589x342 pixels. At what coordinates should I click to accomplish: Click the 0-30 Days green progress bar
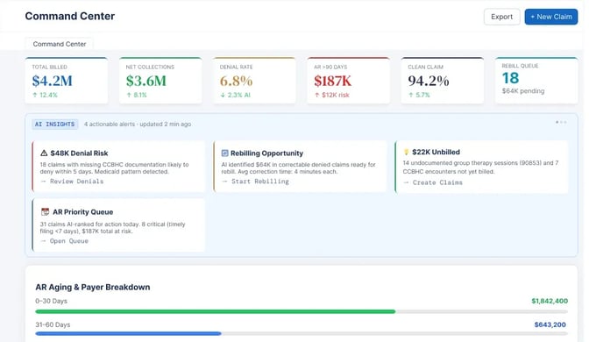(x=216, y=311)
